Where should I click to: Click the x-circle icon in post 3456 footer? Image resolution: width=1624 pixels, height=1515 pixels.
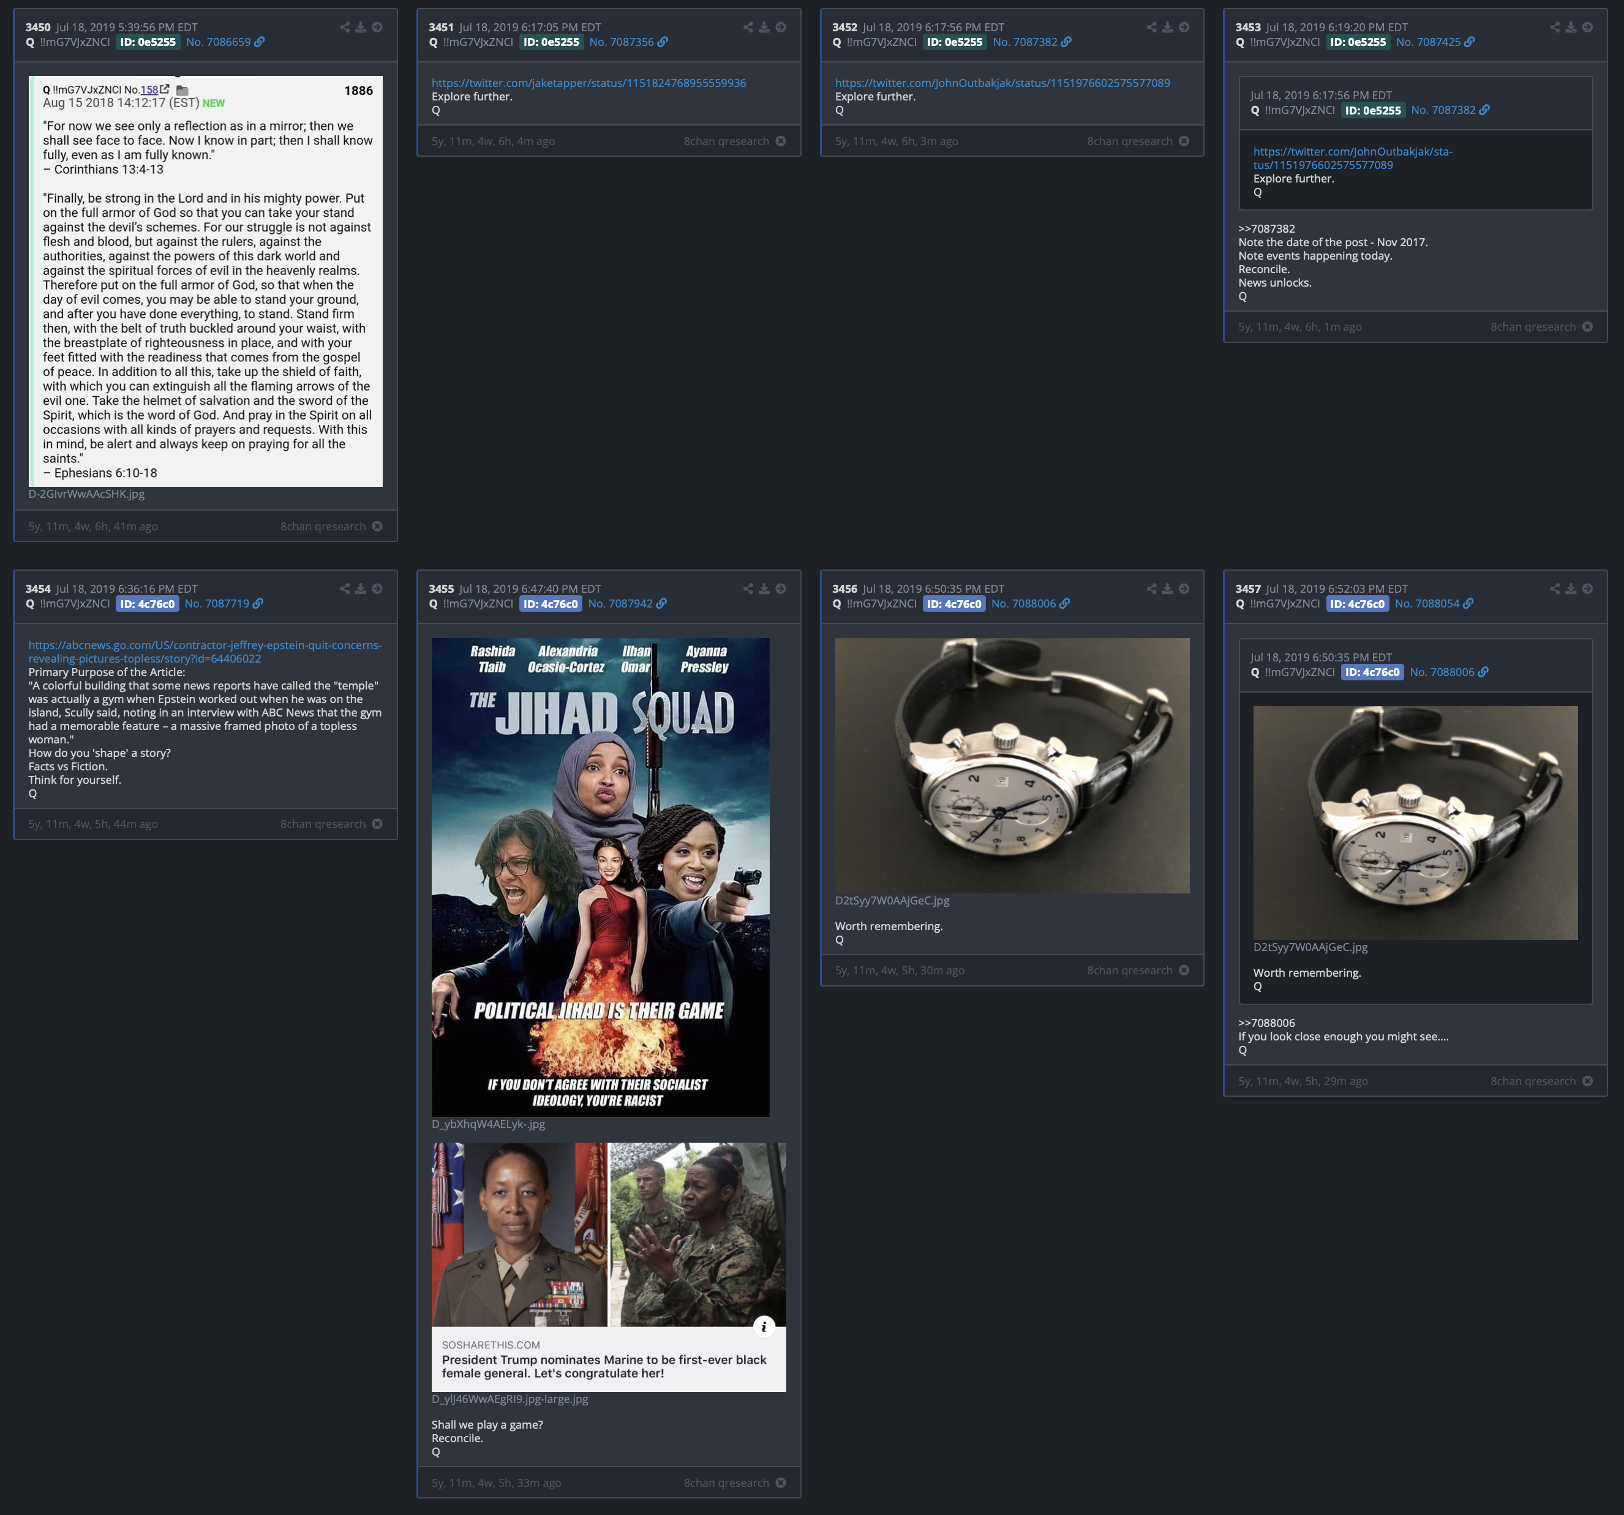point(1184,970)
